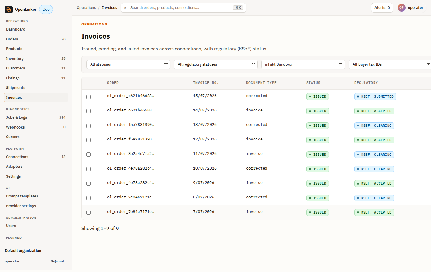This screenshot has width=431, height=272.
Task: Go to Orders in the sidebar
Action: click(x=36, y=39)
